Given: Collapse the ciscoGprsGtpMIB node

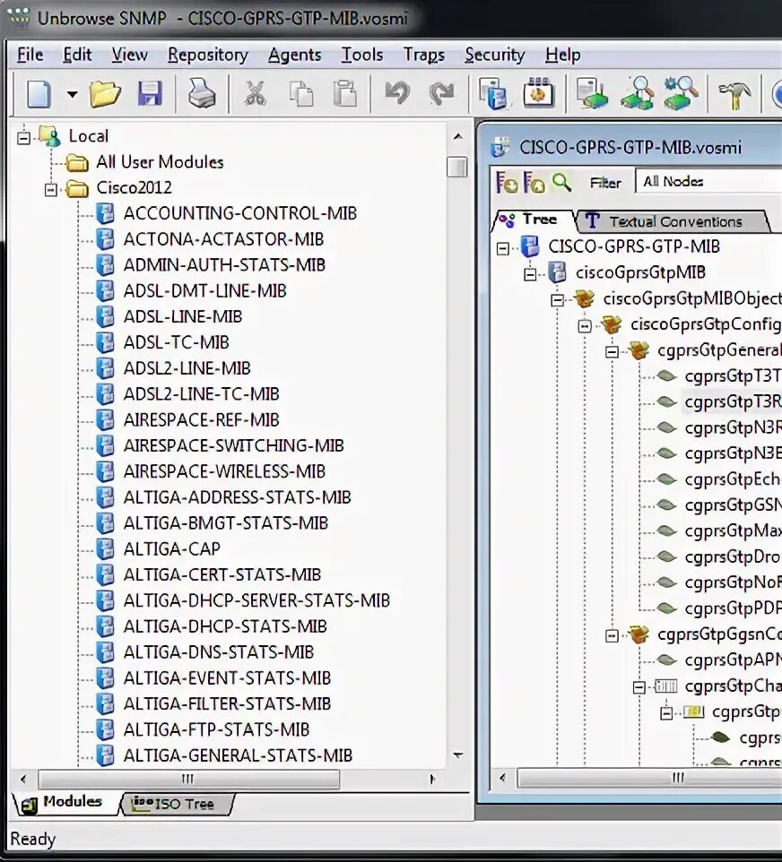Looking at the screenshot, I should [x=530, y=274].
